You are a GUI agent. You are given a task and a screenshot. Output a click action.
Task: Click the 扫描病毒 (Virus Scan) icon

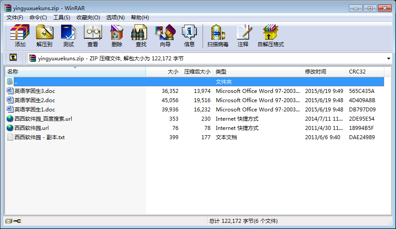click(218, 33)
